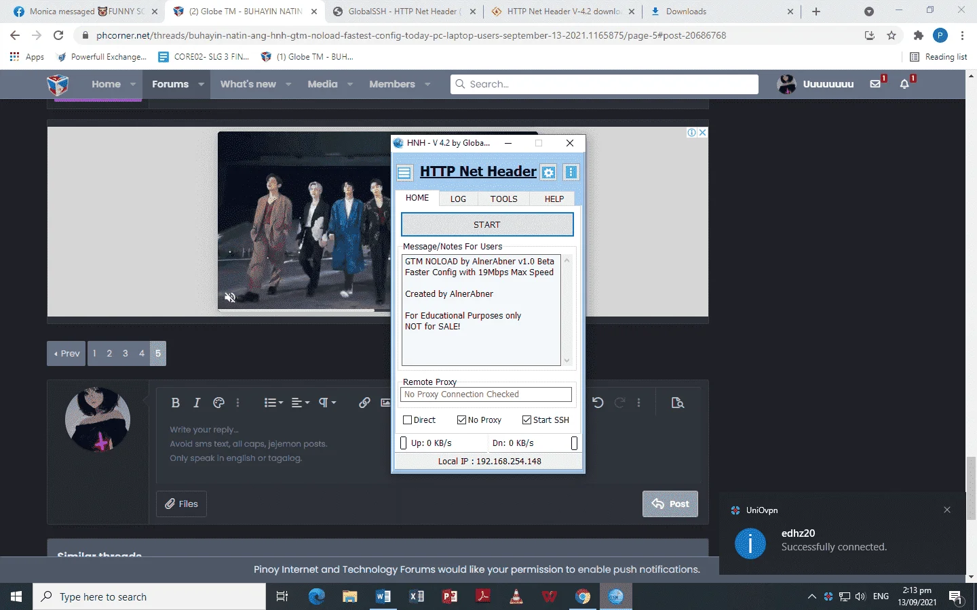This screenshot has width=977, height=610.
Task: Unmute the video advertisement
Action: point(230,298)
